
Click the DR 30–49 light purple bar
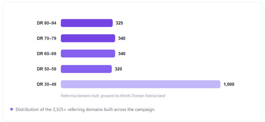tap(141, 84)
